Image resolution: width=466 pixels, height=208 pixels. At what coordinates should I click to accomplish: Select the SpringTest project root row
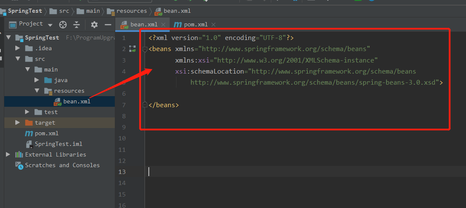click(x=60, y=37)
